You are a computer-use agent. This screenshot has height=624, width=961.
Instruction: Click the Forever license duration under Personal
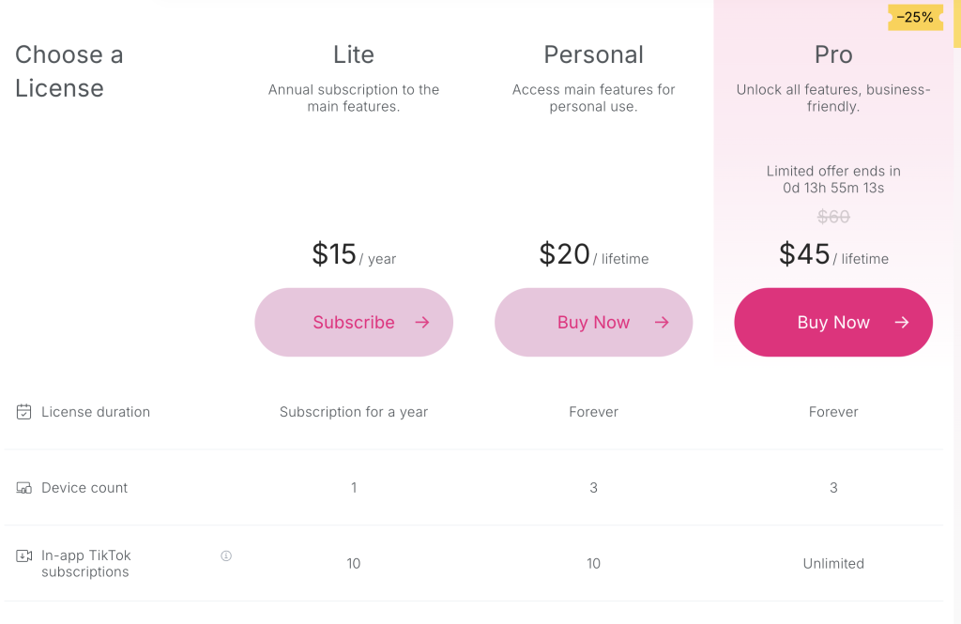(x=593, y=411)
